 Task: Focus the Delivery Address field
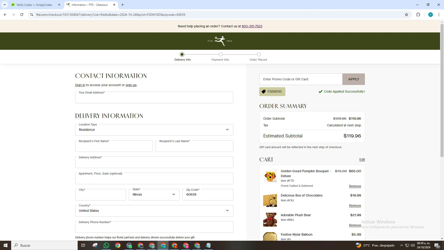click(154, 162)
